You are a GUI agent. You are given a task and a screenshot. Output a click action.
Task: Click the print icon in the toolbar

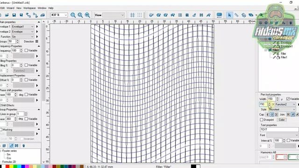coord(43,15)
